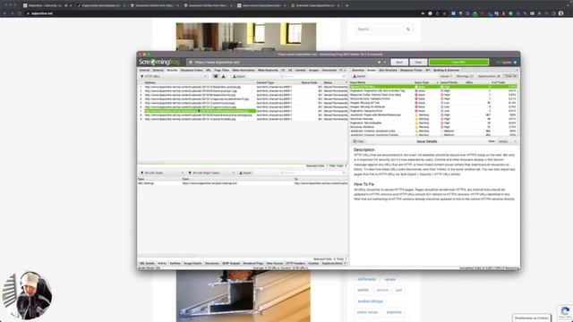Open the Response Times tab
The width and height of the screenshot is (573, 322).
[x=411, y=70]
